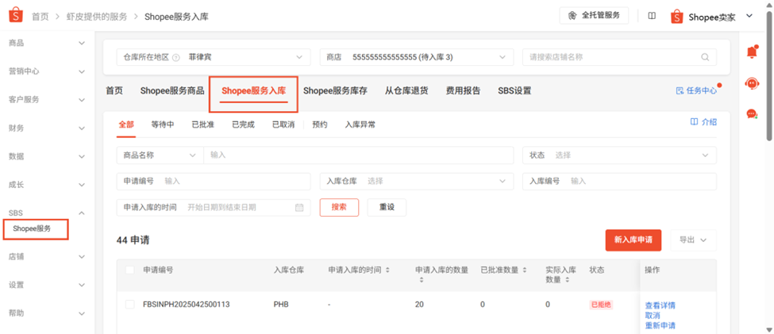Select the 已完成 status filter tab
Image resolution: width=774 pixels, height=334 pixels.
point(244,125)
